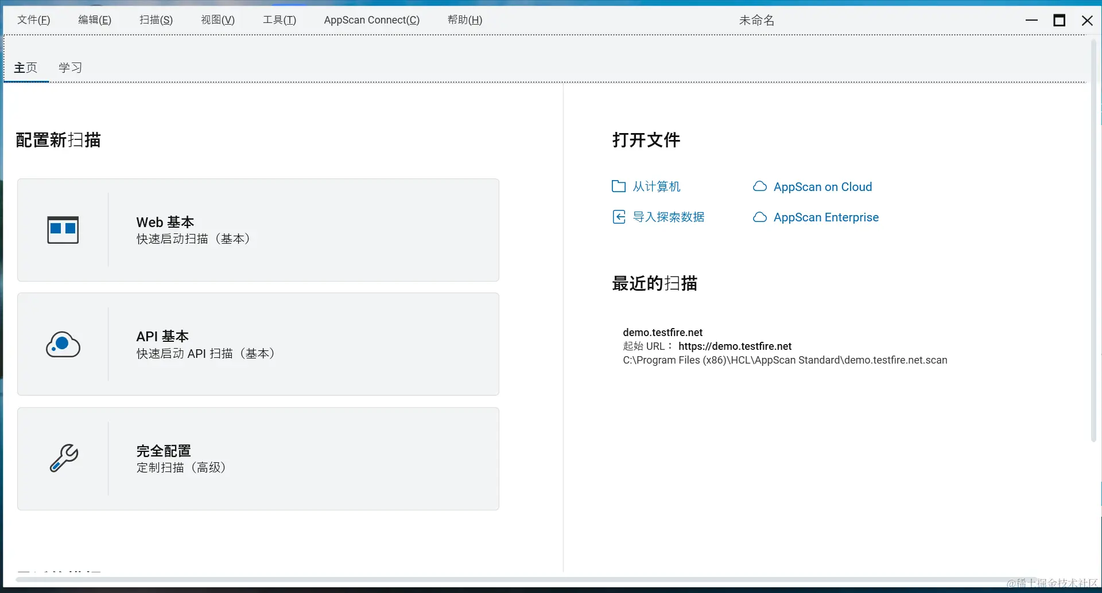The width and height of the screenshot is (1102, 593).
Task: Switch to the 主页 tab
Action: (26, 68)
